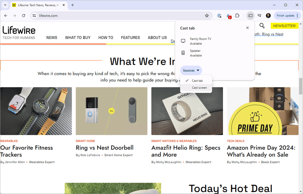This screenshot has width=303, height=194.
Task: Reload the Lifewire page
Action: 23,16
